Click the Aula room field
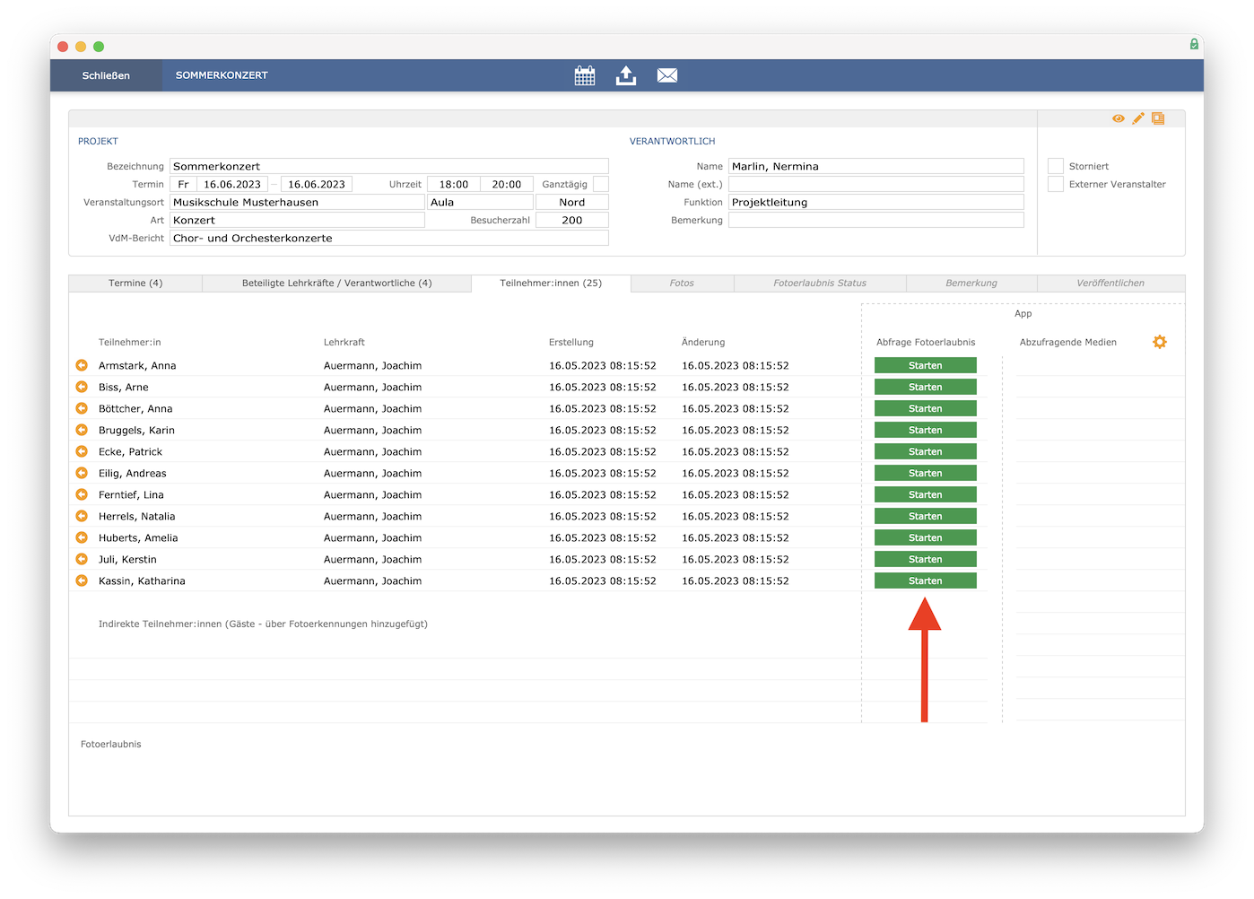Image resolution: width=1254 pixels, height=899 pixels. coord(480,202)
